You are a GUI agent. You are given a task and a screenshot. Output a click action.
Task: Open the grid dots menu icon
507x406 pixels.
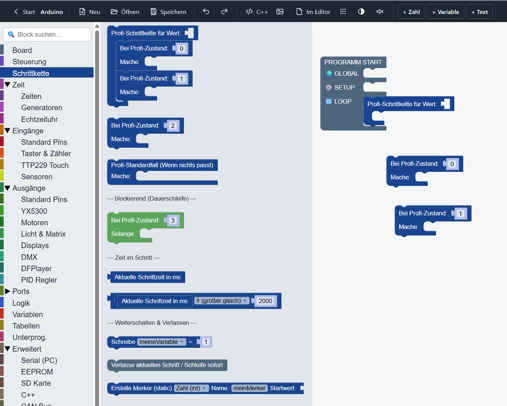pyautogui.click(x=343, y=11)
